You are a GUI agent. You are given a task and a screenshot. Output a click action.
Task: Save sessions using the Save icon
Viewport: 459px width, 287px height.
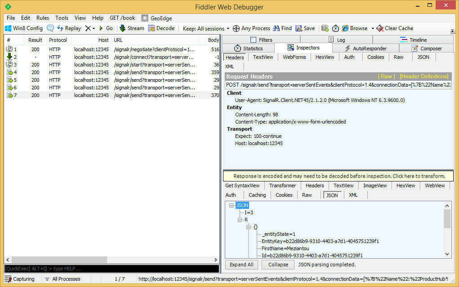(305, 28)
